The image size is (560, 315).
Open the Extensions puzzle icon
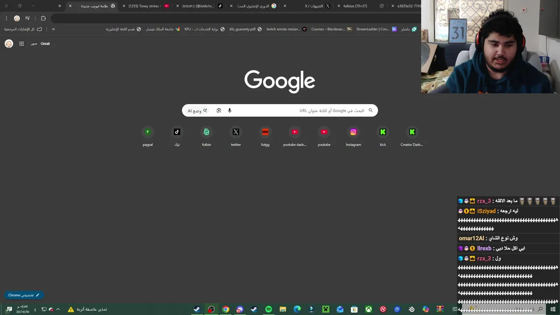point(43,18)
